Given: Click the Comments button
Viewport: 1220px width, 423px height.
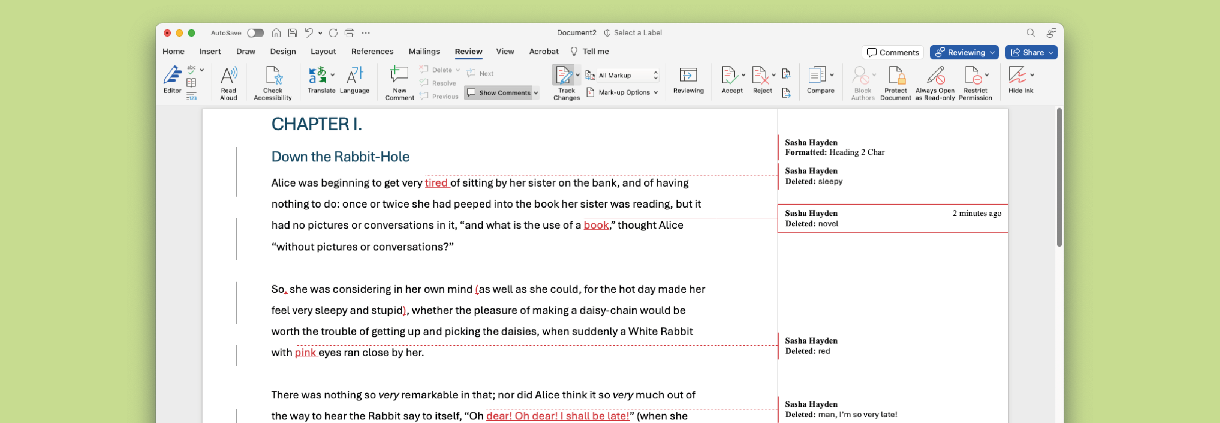Looking at the screenshot, I should point(893,52).
